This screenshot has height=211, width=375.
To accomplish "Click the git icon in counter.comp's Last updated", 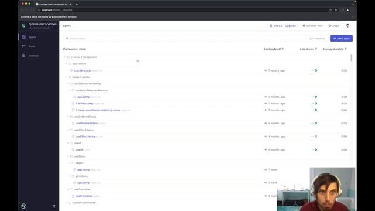I will [265, 70].
